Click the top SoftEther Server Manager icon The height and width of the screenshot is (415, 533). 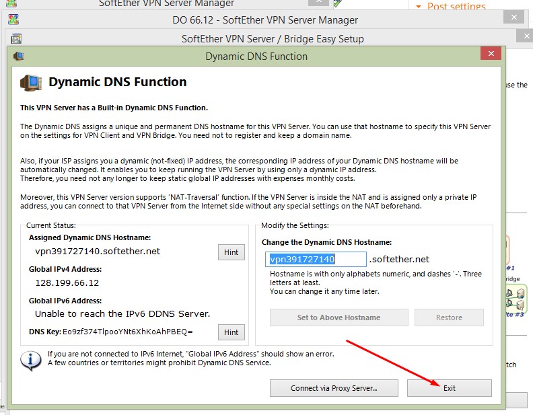coord(11,3)
